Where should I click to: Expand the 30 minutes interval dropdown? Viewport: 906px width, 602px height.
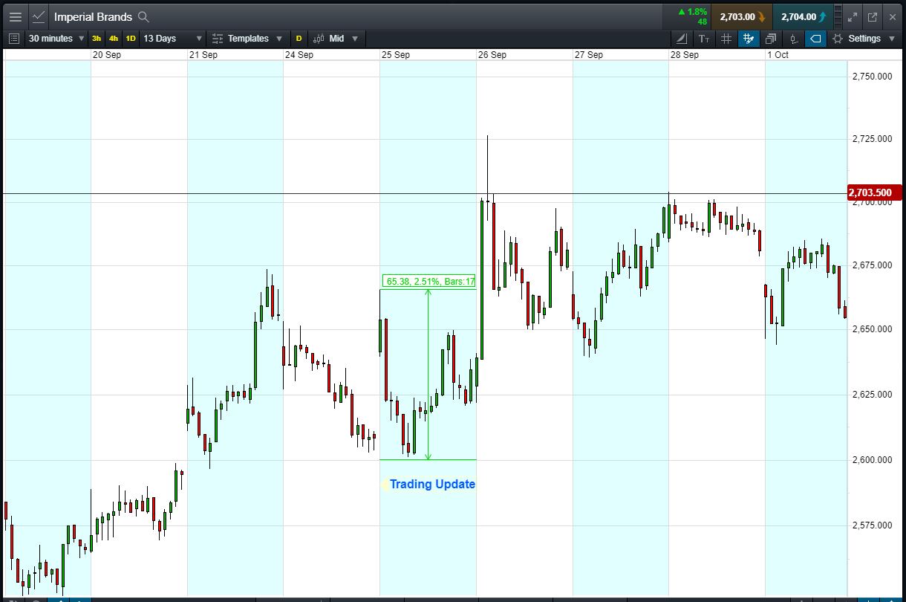point(56,39)
